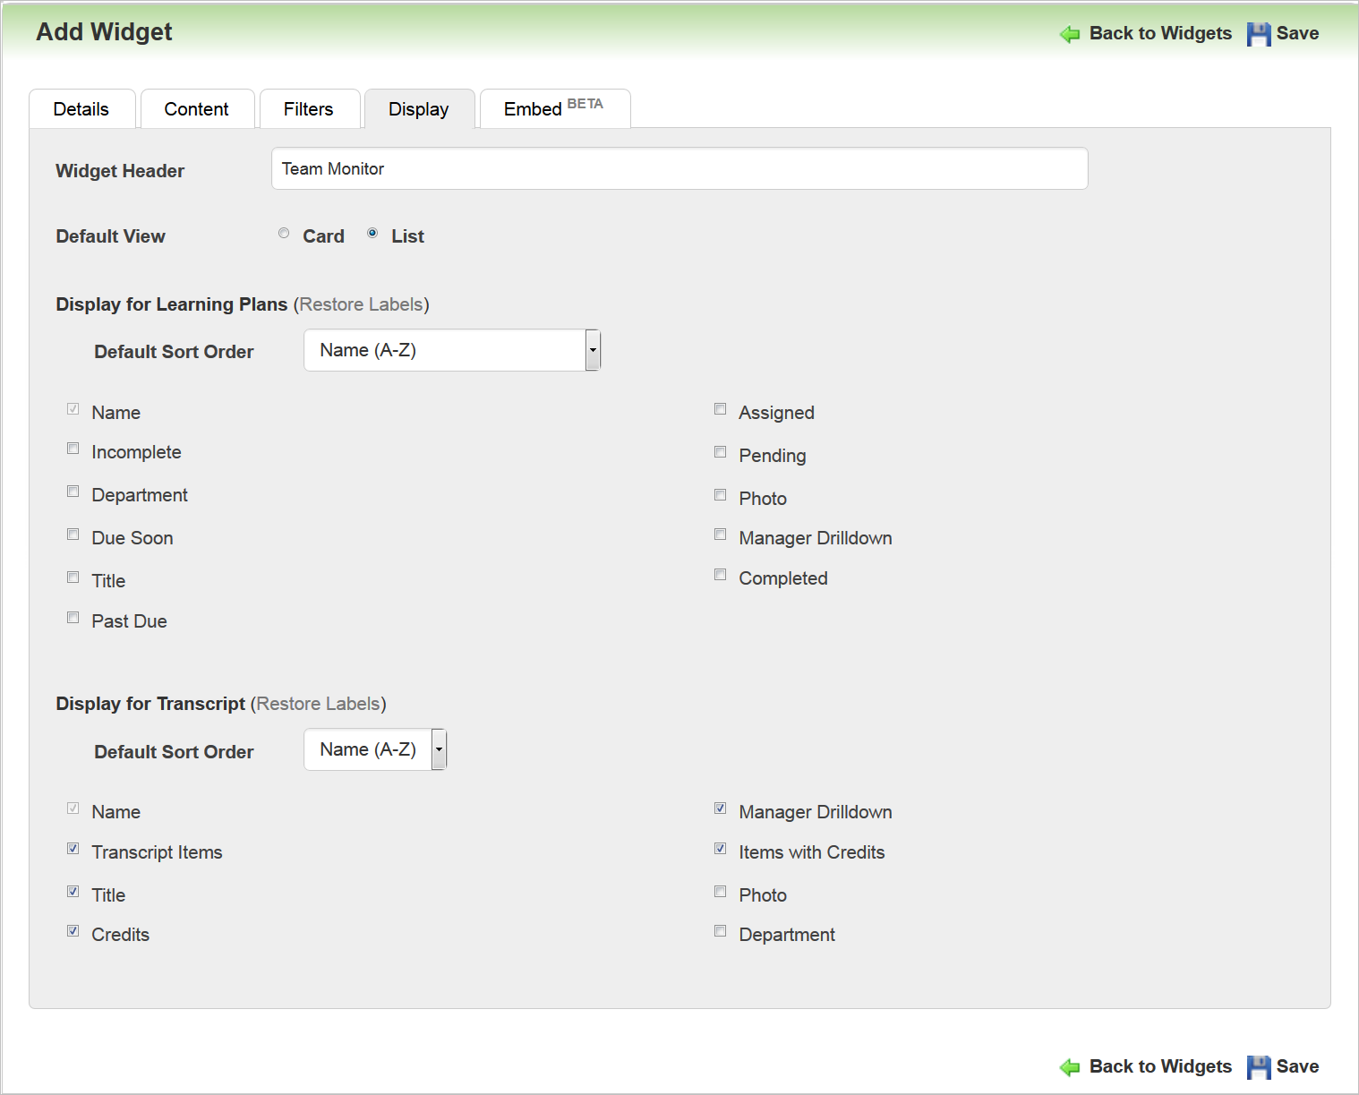Uncheck the Items with Credits checkbox
The image size is (1359, 1095).
pos(721,849)
